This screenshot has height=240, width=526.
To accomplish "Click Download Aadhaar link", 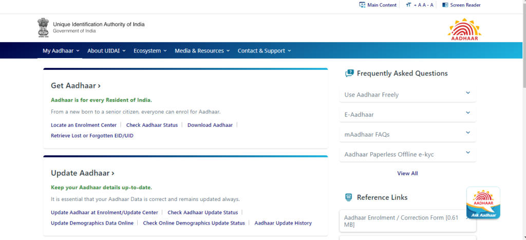I will pos(210,125).
